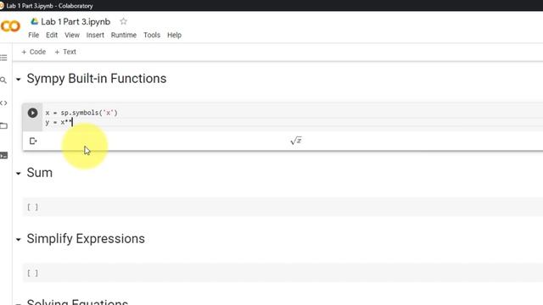Open the Insert menu
Screen dimensions: 543x305
(x=95, y=35)
